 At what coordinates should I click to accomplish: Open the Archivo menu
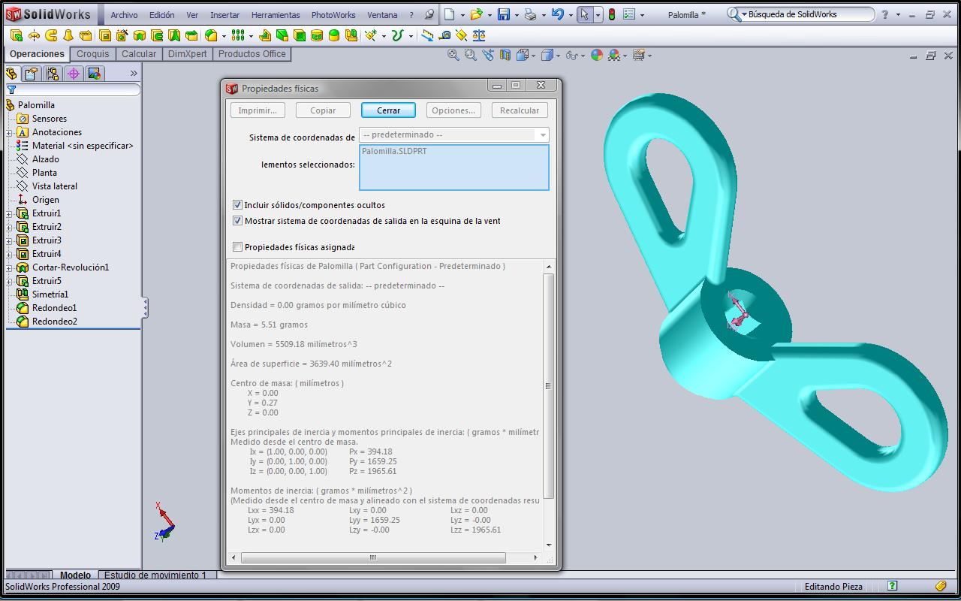pyautogui.click(x=124, y=14)
